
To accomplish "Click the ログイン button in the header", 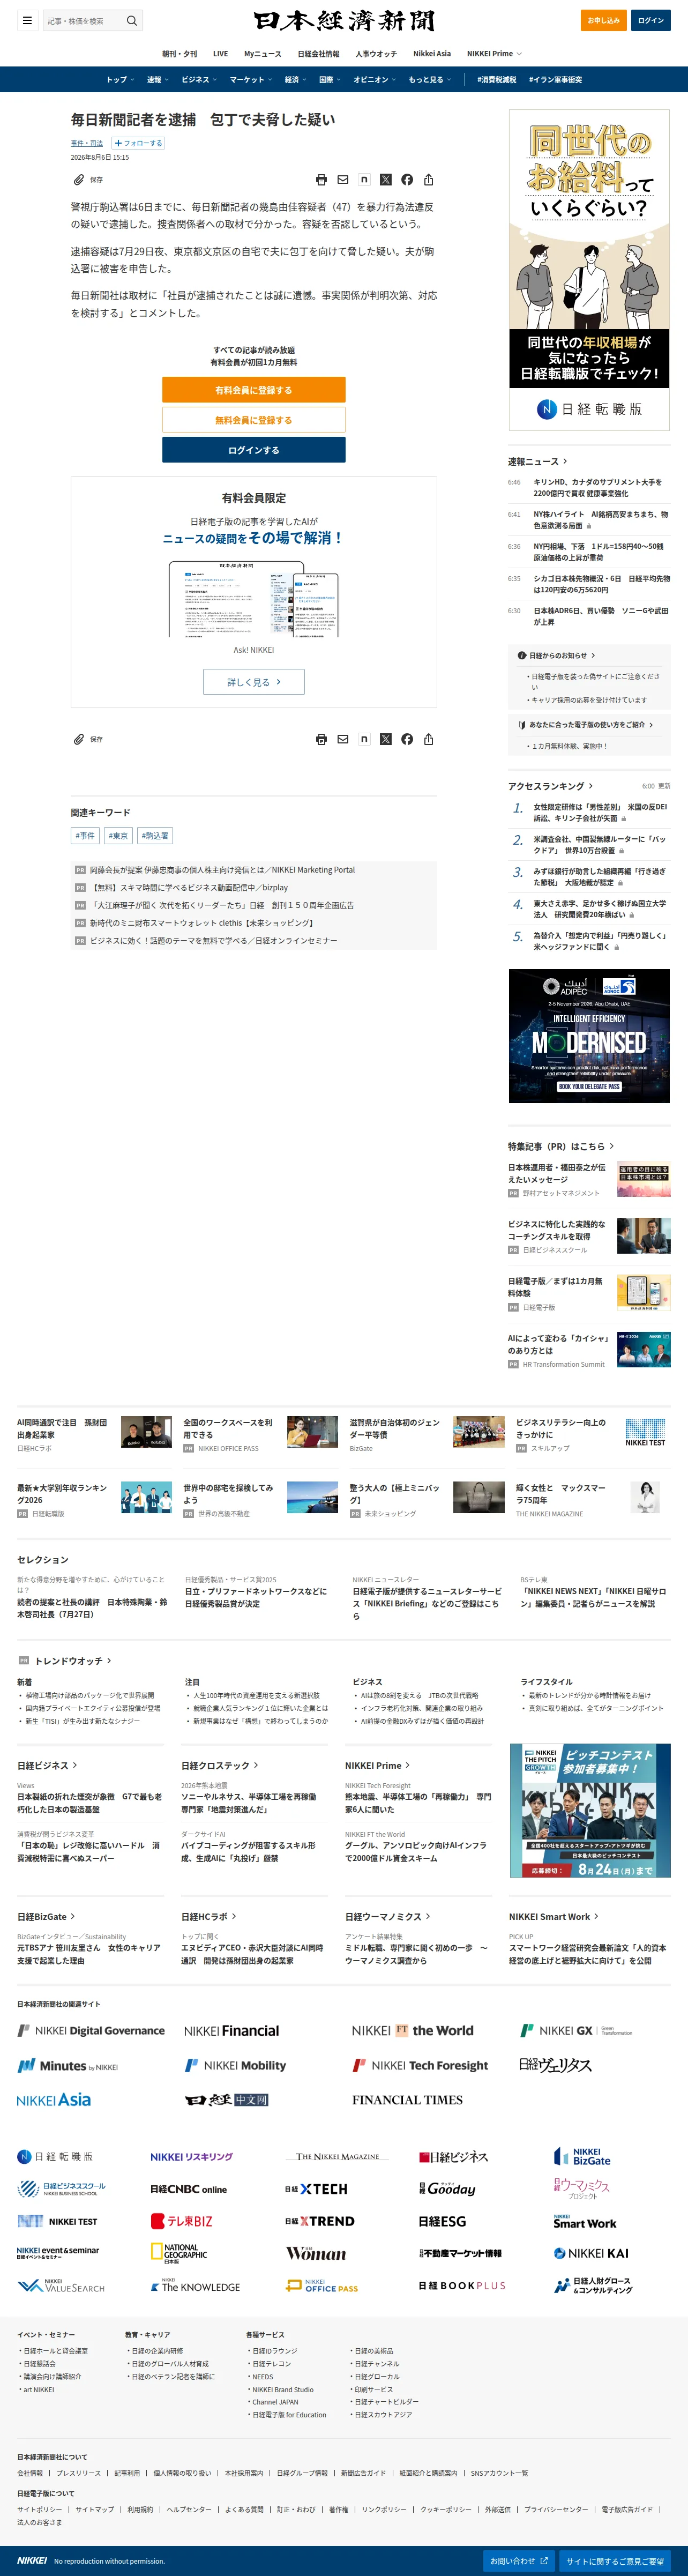I will coord(651,20).
